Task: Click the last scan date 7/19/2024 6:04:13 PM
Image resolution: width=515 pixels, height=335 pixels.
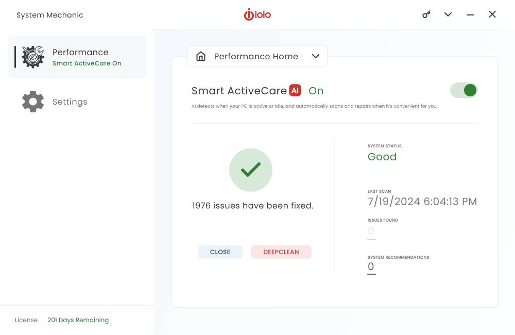Action: tap(422, 202)
